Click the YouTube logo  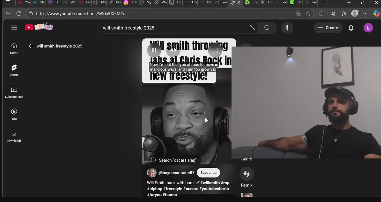pyautogui.click(x=39, y=27)
